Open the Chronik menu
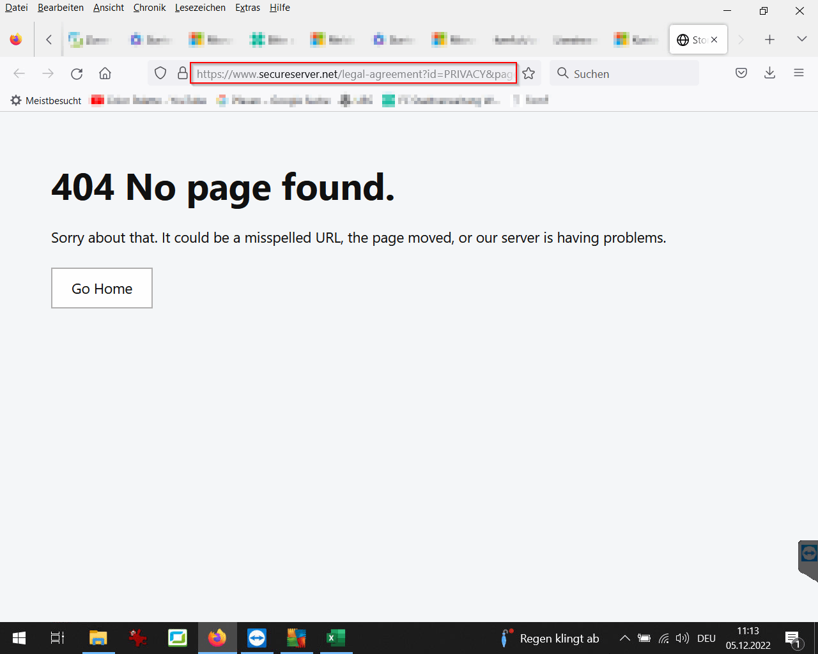The width and height of the screenshot is (818, 654). 150,8
